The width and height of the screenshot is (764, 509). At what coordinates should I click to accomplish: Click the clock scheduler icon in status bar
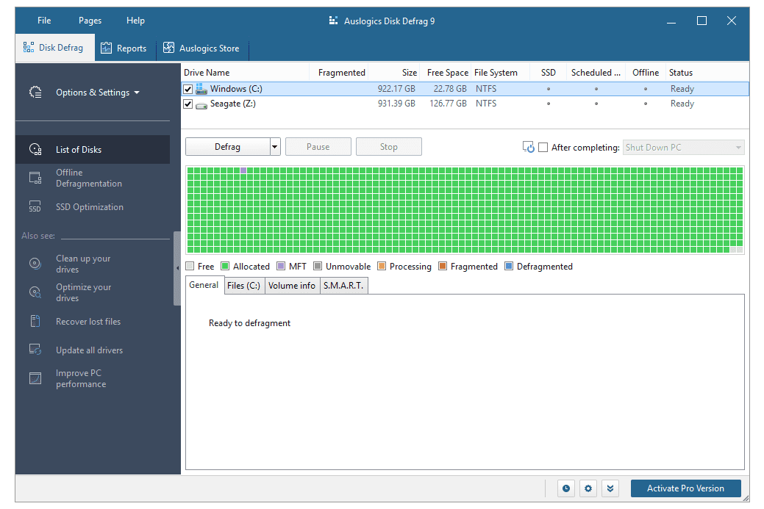[x=565, y=488]
